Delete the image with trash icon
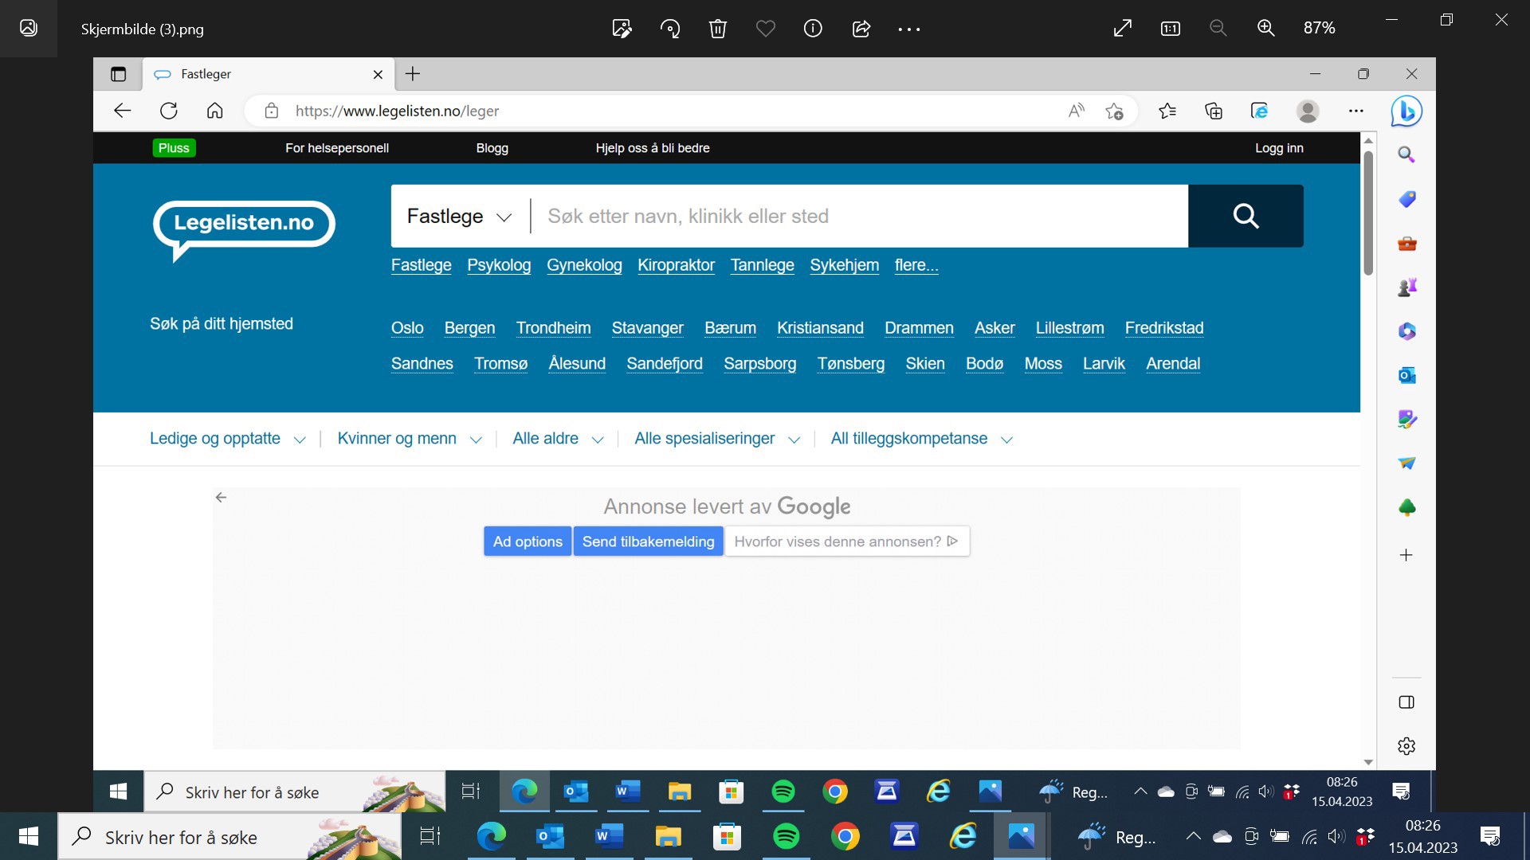 click(717, 29)
